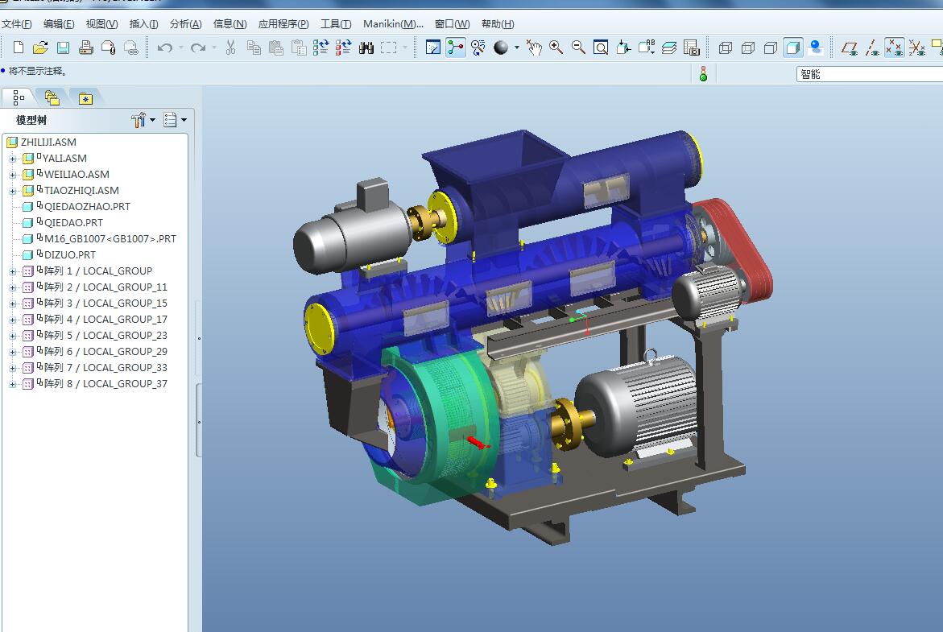Viewport: 943px width, 632px height.
Task: Open the Manikin(M) menu
Action: tap(393, 24)
